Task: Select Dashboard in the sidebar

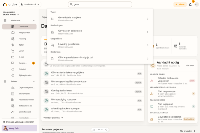Action: pos(19,27)
